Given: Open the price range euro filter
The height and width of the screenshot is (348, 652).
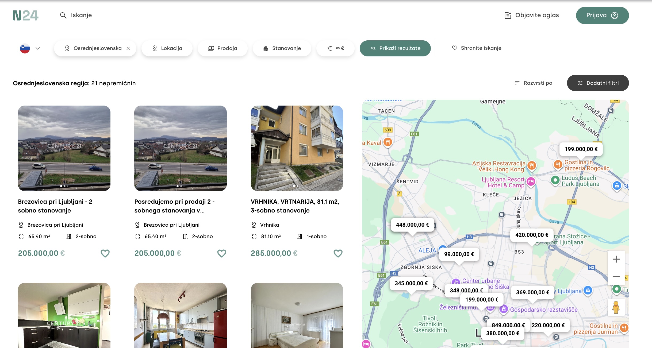Looking at the screenshot, I should pyautogui.click(x=335, y=48).
